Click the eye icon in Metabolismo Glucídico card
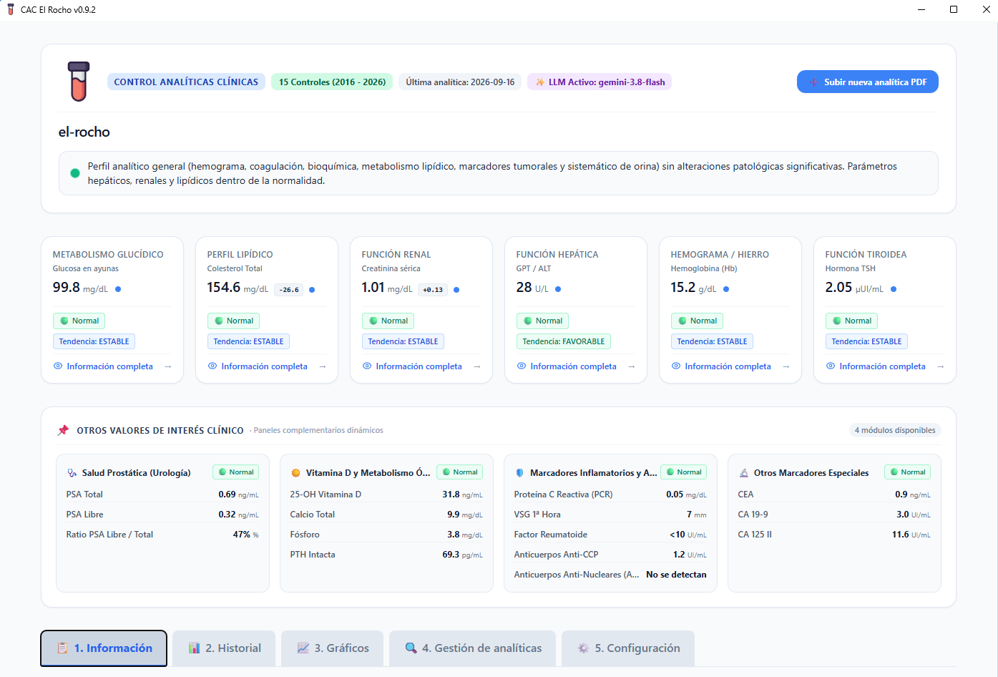Viewport: 998px width, 677px height. 58,366
